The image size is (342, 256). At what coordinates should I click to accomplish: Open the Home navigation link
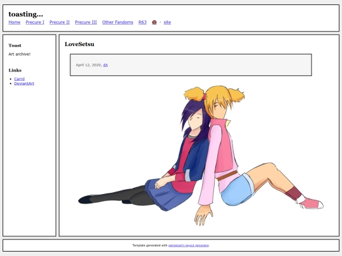15,22
